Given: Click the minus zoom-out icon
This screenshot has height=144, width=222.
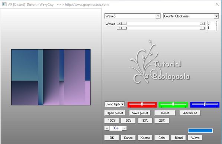Looking at the screenshot, I should [125, 128].
